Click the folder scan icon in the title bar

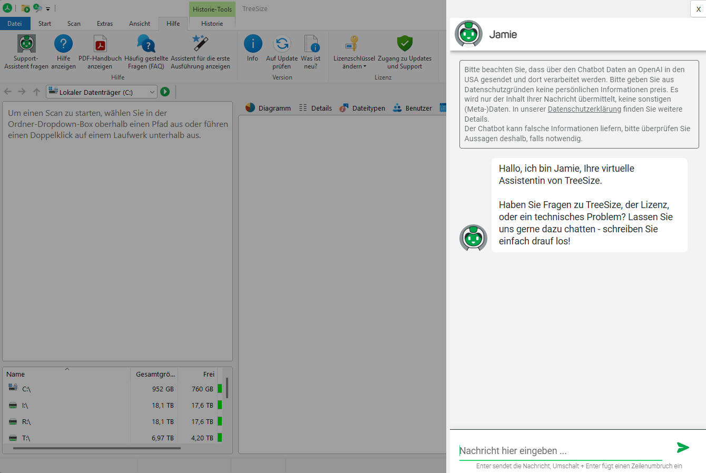[25, 8]
